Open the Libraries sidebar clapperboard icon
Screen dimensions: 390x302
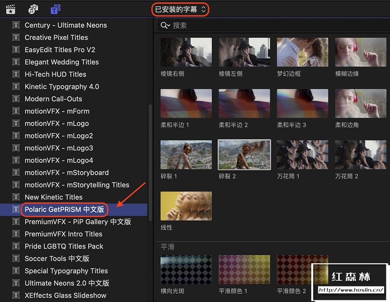click(11, 10)
